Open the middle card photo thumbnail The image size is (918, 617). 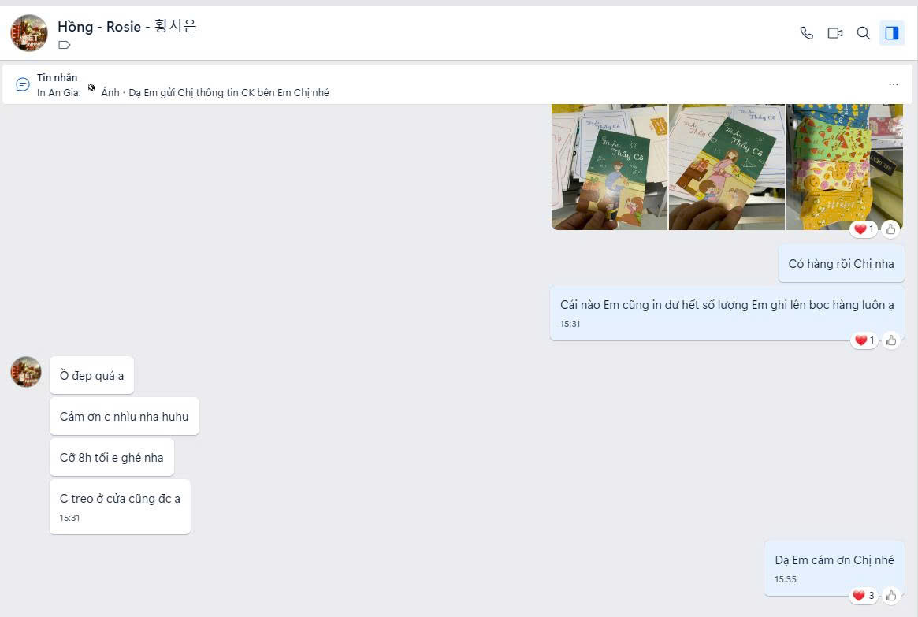click(x=726, y=166)
